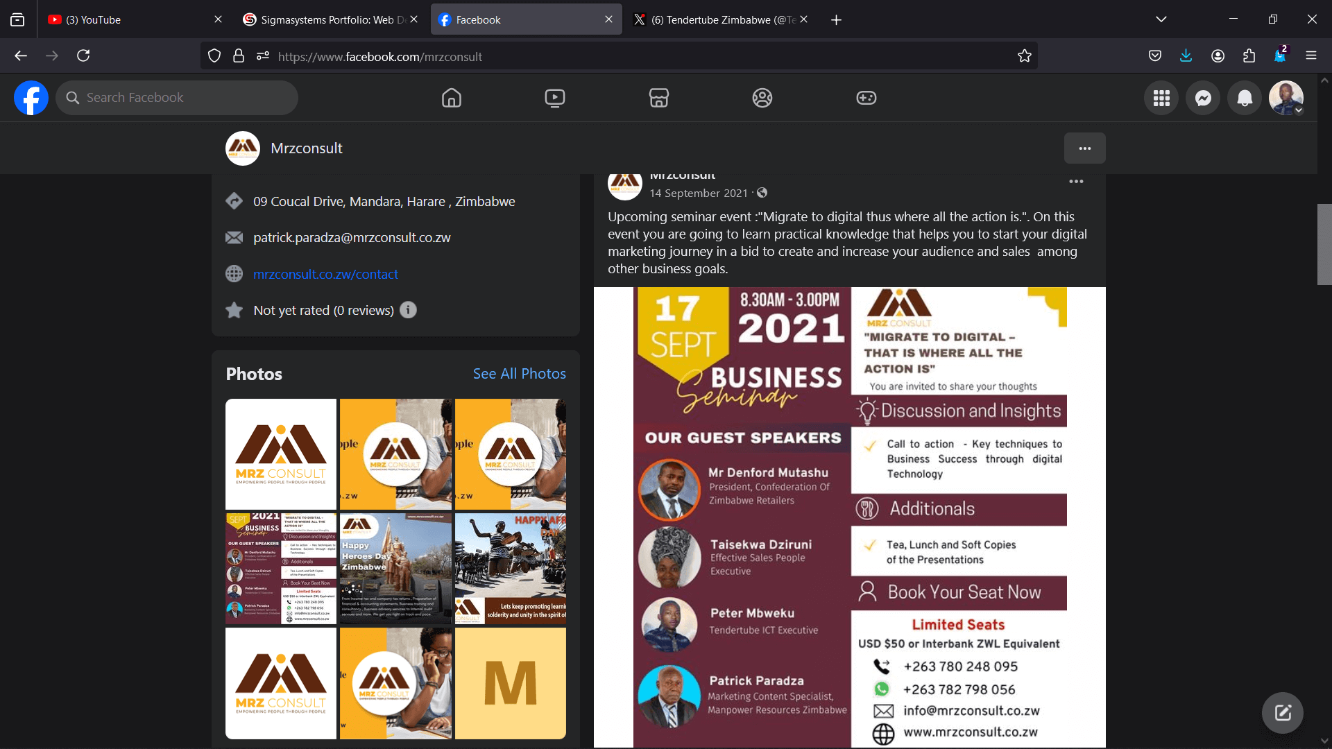Open Mrzconsult page options three-dot menu
This screenshot has height=749, width=1332.
coord(1084,148)
